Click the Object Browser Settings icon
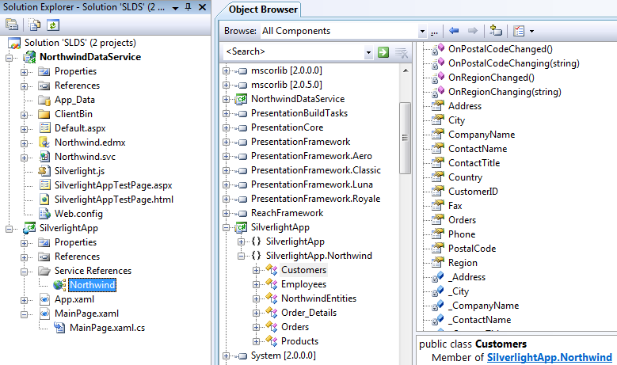This screenshot has height=365, width=617. [519, 31]
